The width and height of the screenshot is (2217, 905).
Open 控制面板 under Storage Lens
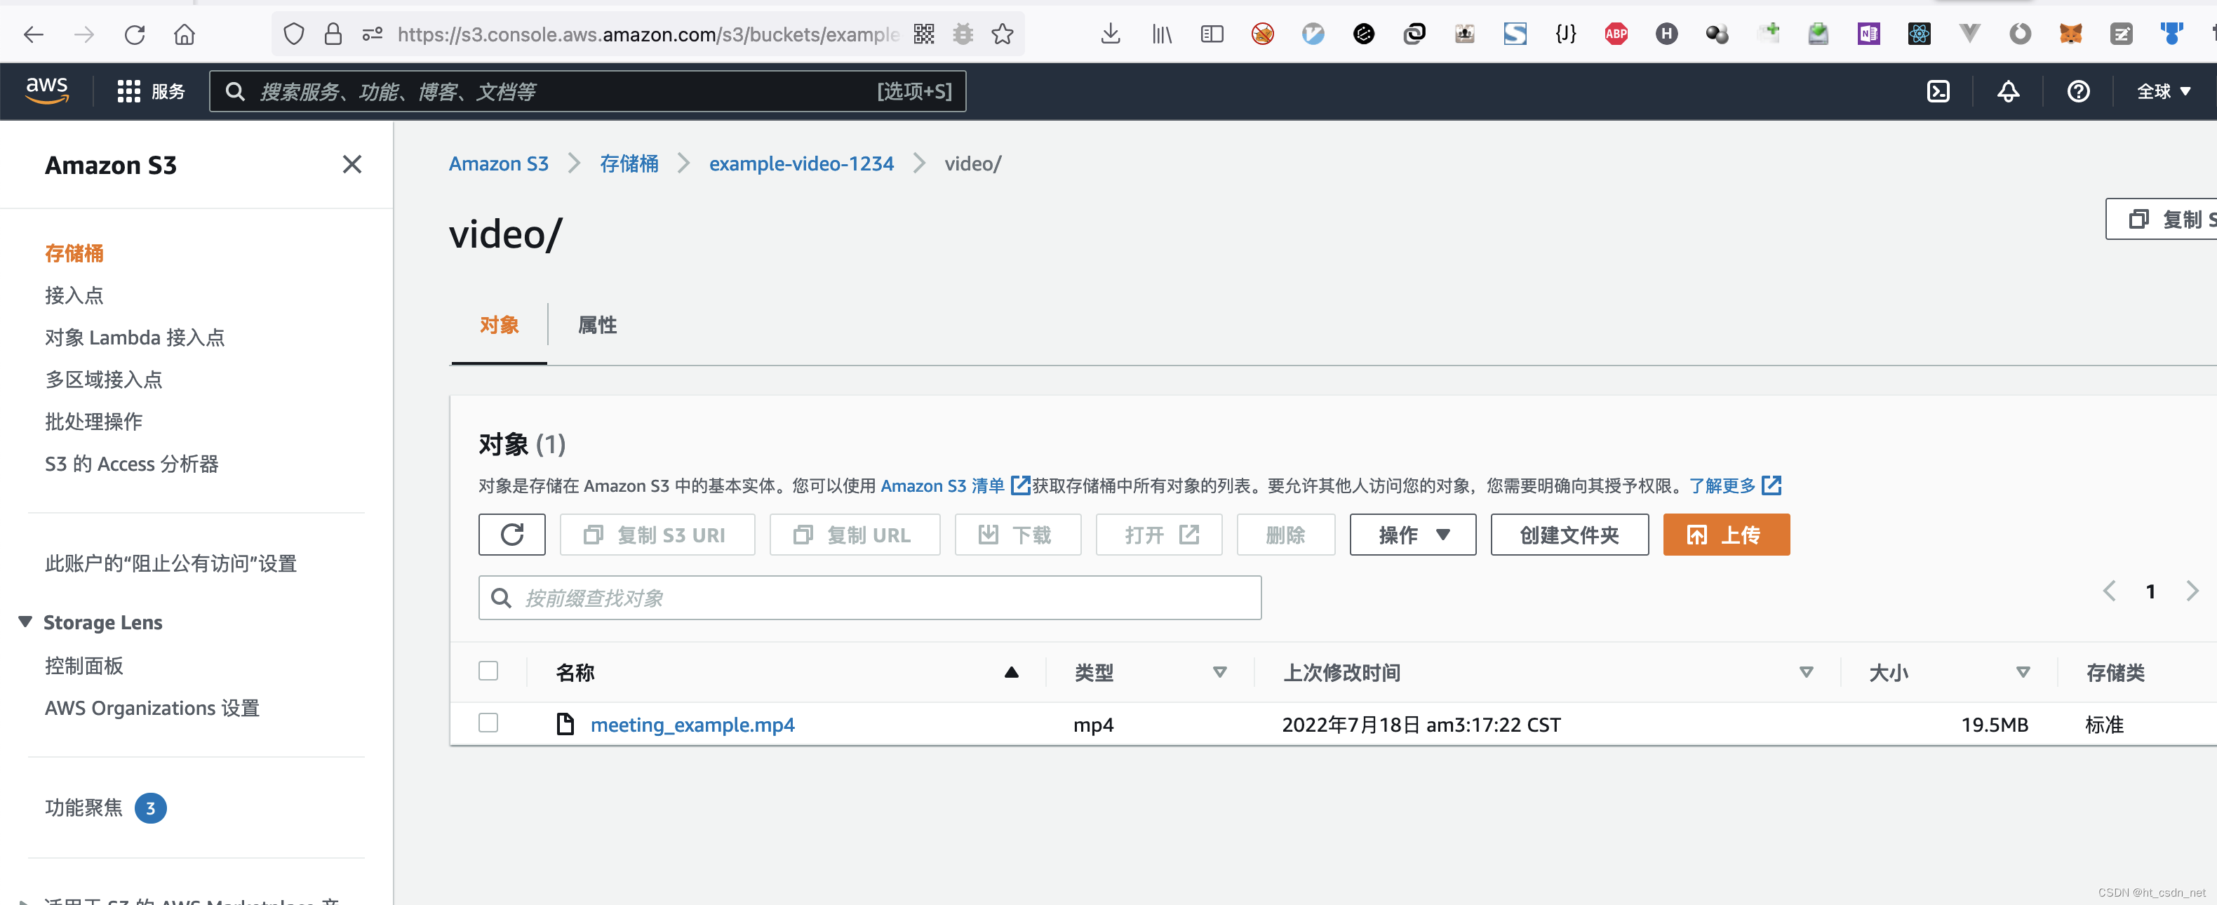pyautogui.click(x=84, y=666)
